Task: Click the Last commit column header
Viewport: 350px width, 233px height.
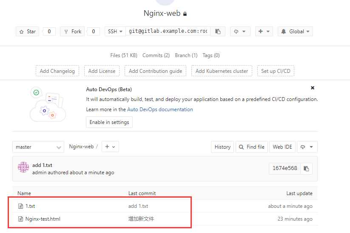Action: (142, 193)
